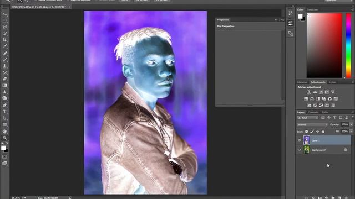Image resolution: width=355 pixels, height=199 pixels.
Task: Open the Fill slider dropdown arrow
Action: 351,132
